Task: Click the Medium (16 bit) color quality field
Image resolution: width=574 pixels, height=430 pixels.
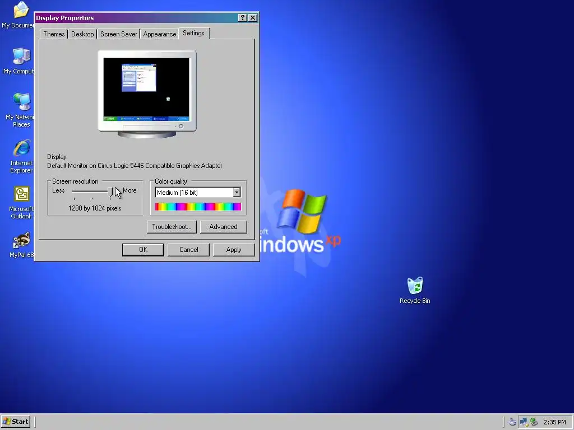Action: [198, 193]
